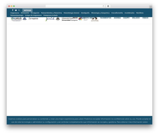Image resolution: width=159 pixels, height=134 pixels.
Task: Open the Crocodilomorfos category
Action: [x=117, y=13]
